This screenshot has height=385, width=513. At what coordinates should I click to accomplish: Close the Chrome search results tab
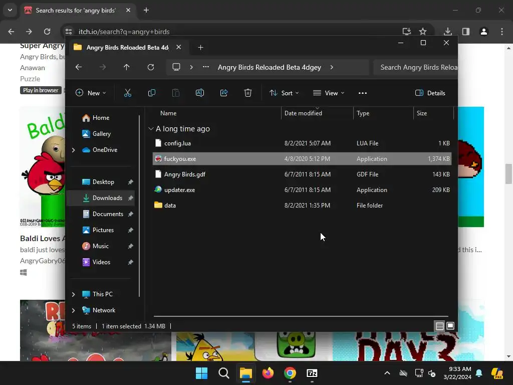[x=128, y=10]
